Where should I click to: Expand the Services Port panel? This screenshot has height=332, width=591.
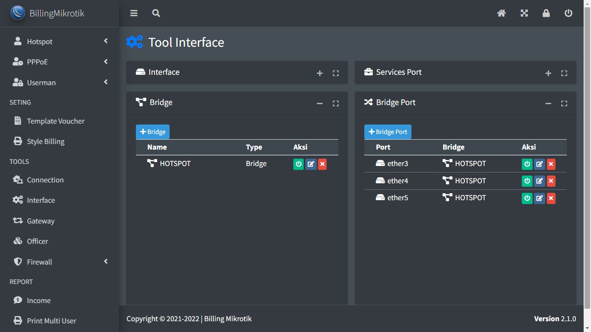coord(548,73)
